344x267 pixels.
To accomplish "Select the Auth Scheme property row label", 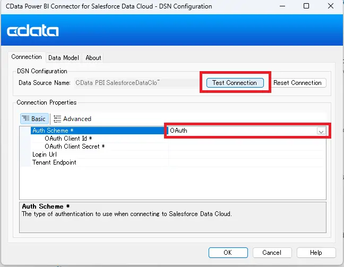I will [50, 131].
